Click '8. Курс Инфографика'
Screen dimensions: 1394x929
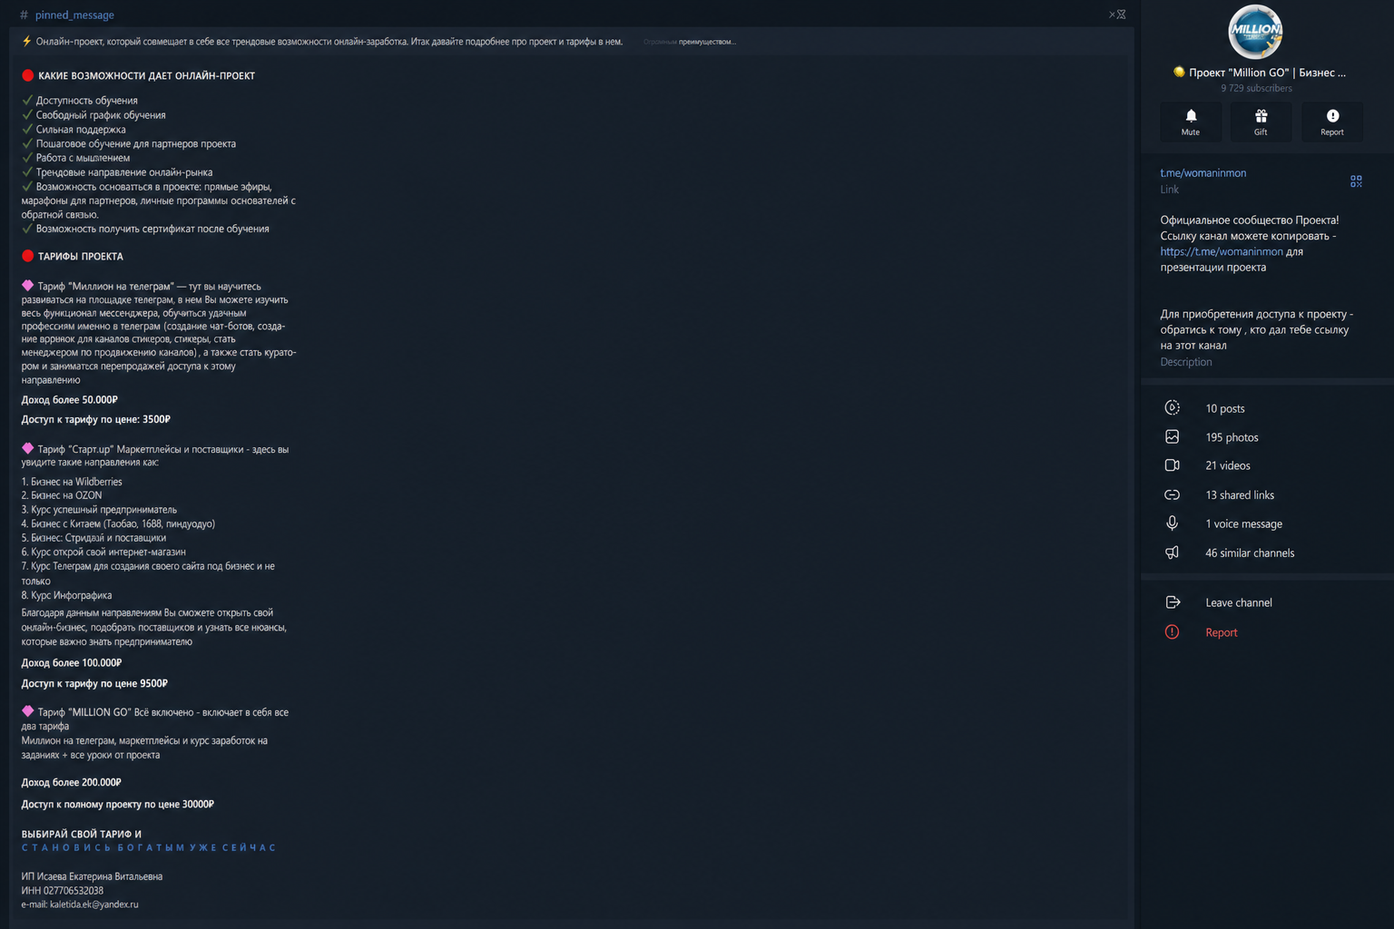click(x=66, y=595)
